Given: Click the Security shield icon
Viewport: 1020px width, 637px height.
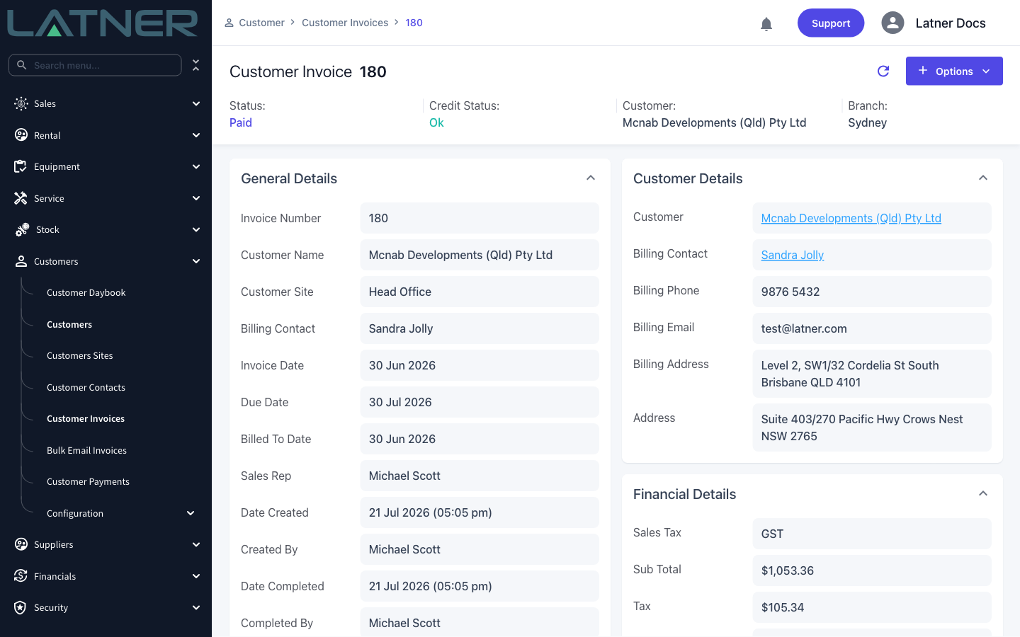Looking at the screenshot, I should (x=21, y=607).
